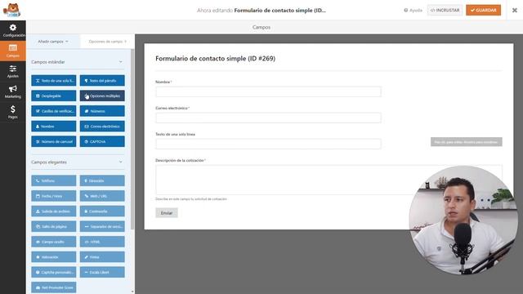Viewport: 523px width, 294px height.
Task: Click the GUARDAR save button
Action: tap(483, 11)
